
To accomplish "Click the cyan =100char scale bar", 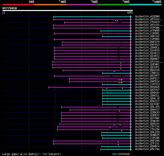I will click(115, 154).
